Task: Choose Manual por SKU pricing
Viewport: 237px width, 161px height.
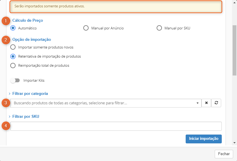Action: (159, 28)
